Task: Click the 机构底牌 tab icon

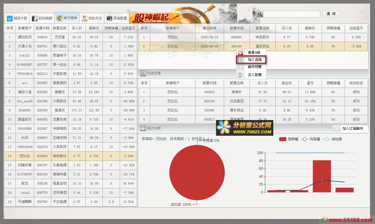Action: (34, 18)
